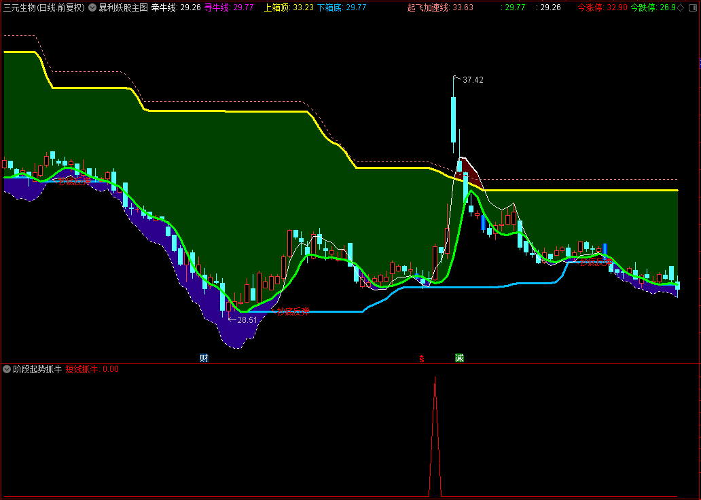Select the 寻牛线: 29.77 readout
The width and height of the screenshot is (701, 500).
point(229,7)
